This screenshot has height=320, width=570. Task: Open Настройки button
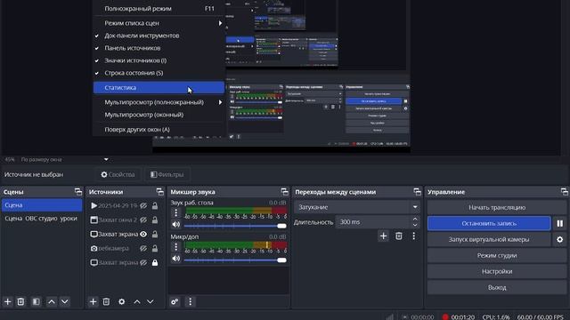pos(497,271)
